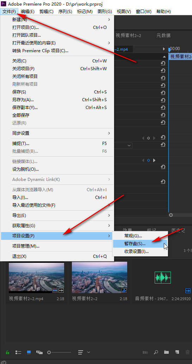Choose 另存为(A)... menu entry
The height and width of the screenshot is (364, 192).
coord(57,100)
